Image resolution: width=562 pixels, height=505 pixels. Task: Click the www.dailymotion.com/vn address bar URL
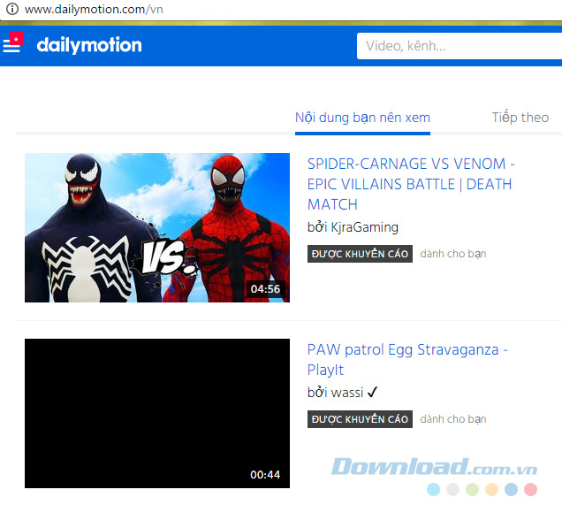coord(94,10)
